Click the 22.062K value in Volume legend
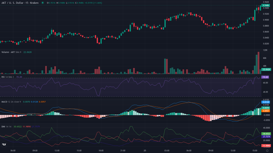The height and width of the screenshot is (153, 273). (28, 52)
